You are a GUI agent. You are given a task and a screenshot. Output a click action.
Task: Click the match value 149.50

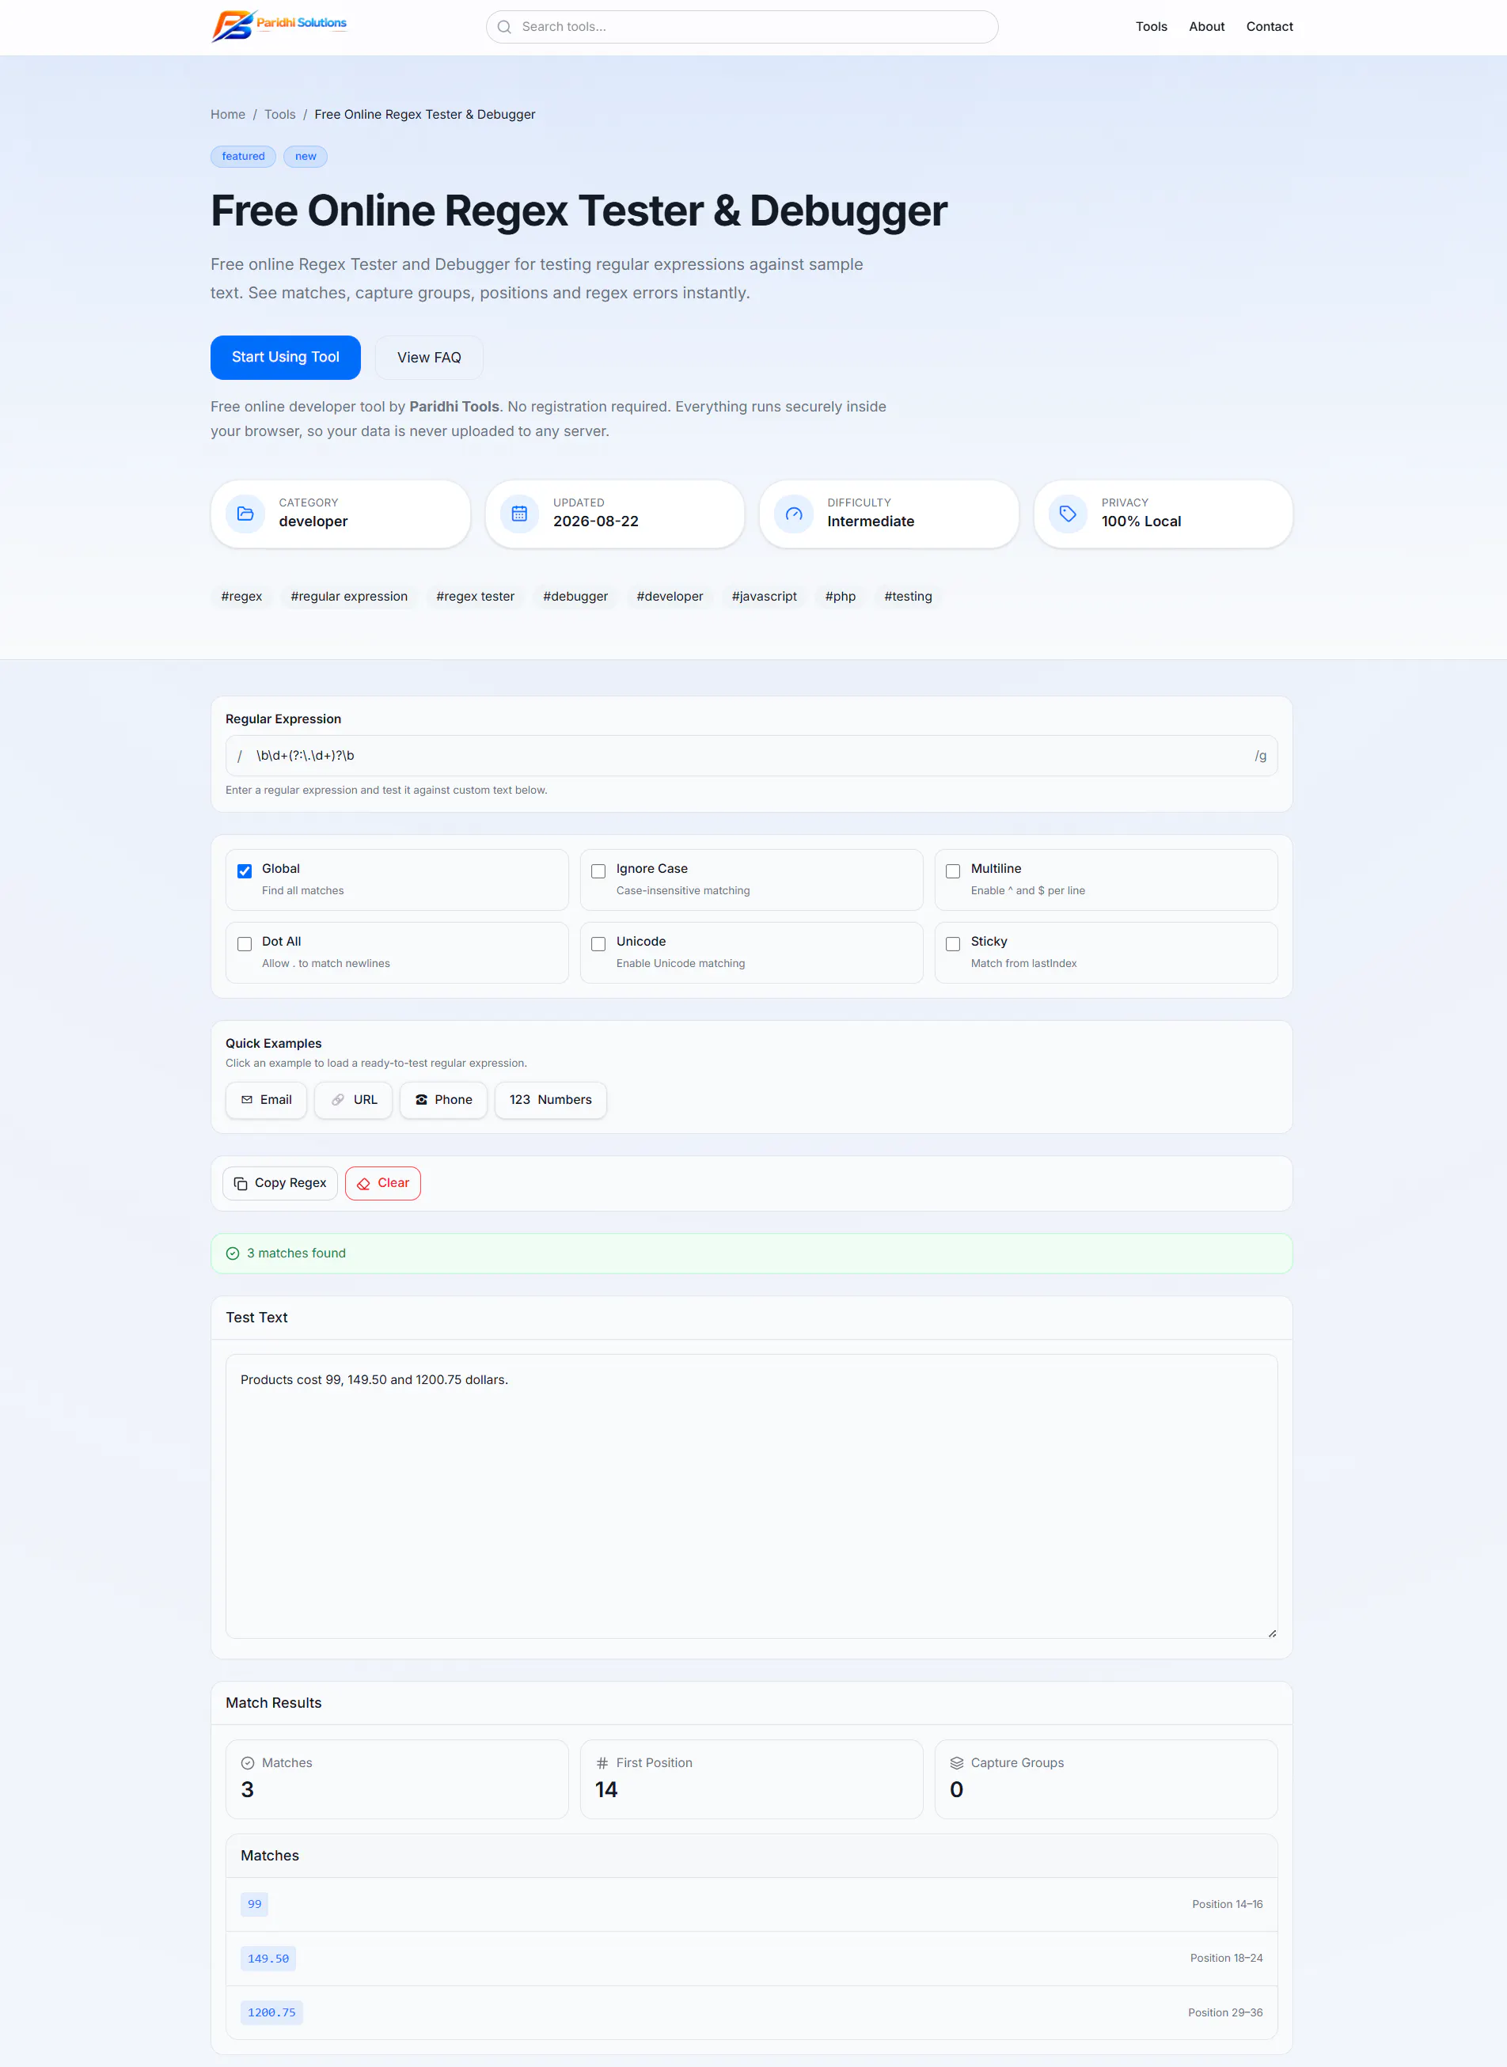click(x=268, y=1959)
